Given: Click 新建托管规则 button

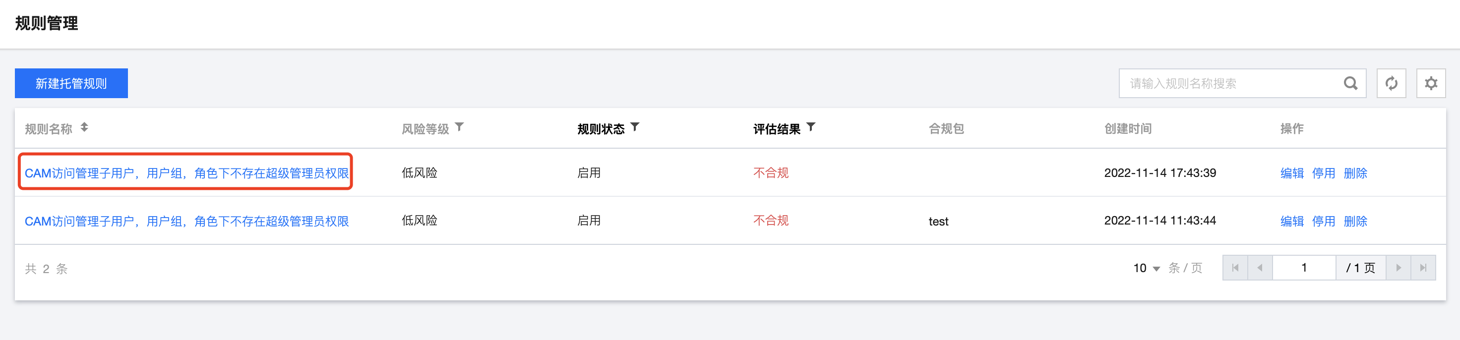Looking at the screenshot, I should coord(71,84).
